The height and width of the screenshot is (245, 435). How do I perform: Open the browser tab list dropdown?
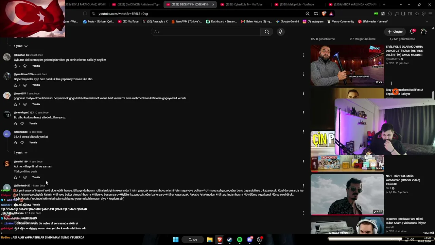click(x=401, y=4)
